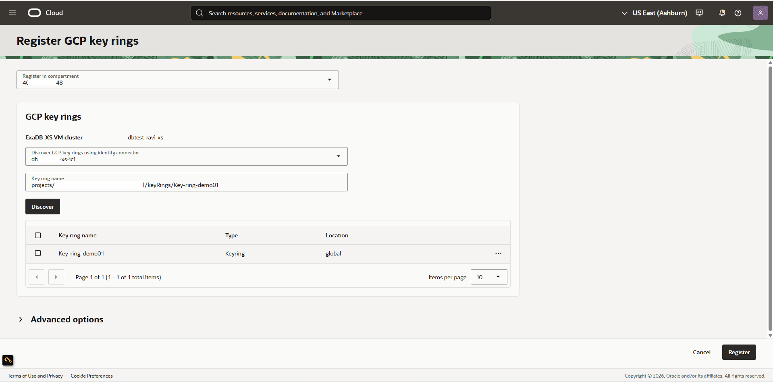Click the Discover button
The image size is (773, 382).
[43, 207]
